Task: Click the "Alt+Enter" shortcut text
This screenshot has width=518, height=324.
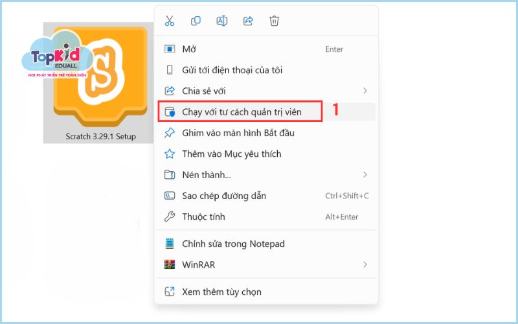Action: coord(342,217)
